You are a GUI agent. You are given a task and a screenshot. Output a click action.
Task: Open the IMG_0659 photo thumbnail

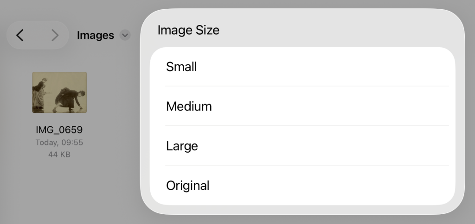(59, 92)
